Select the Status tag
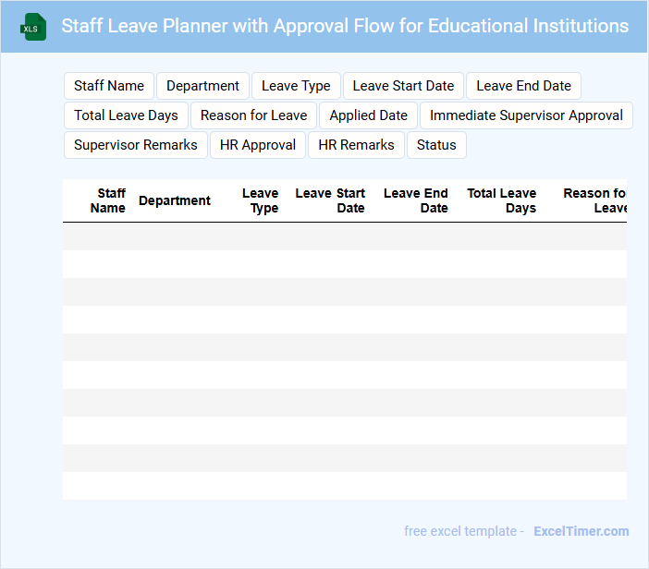This screenshot has height=569, width=649. click(x=436, y=145)
